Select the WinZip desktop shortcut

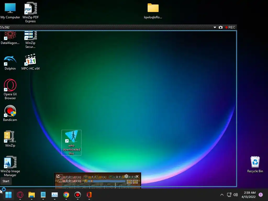(x=10, y=139)
